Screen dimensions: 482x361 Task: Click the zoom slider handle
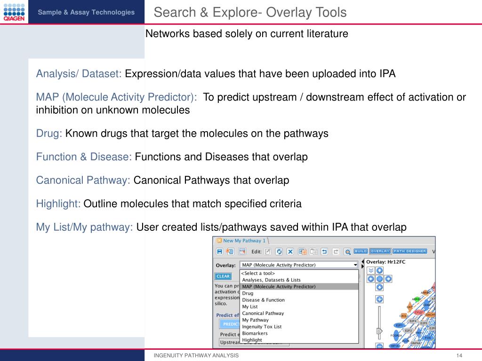pyautogui.click(x=379, y=331)
